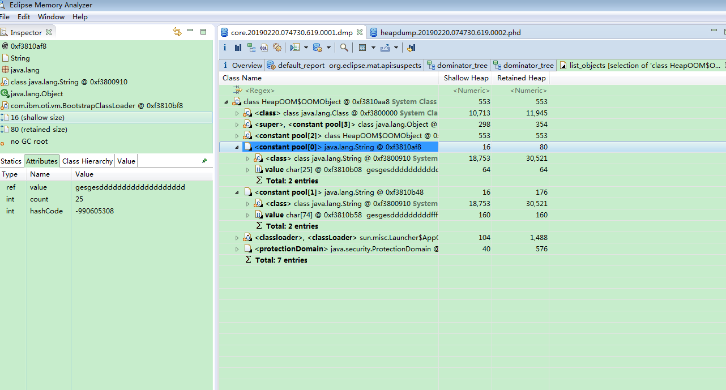Click the magnifier Find Object icon

[344, 48]
